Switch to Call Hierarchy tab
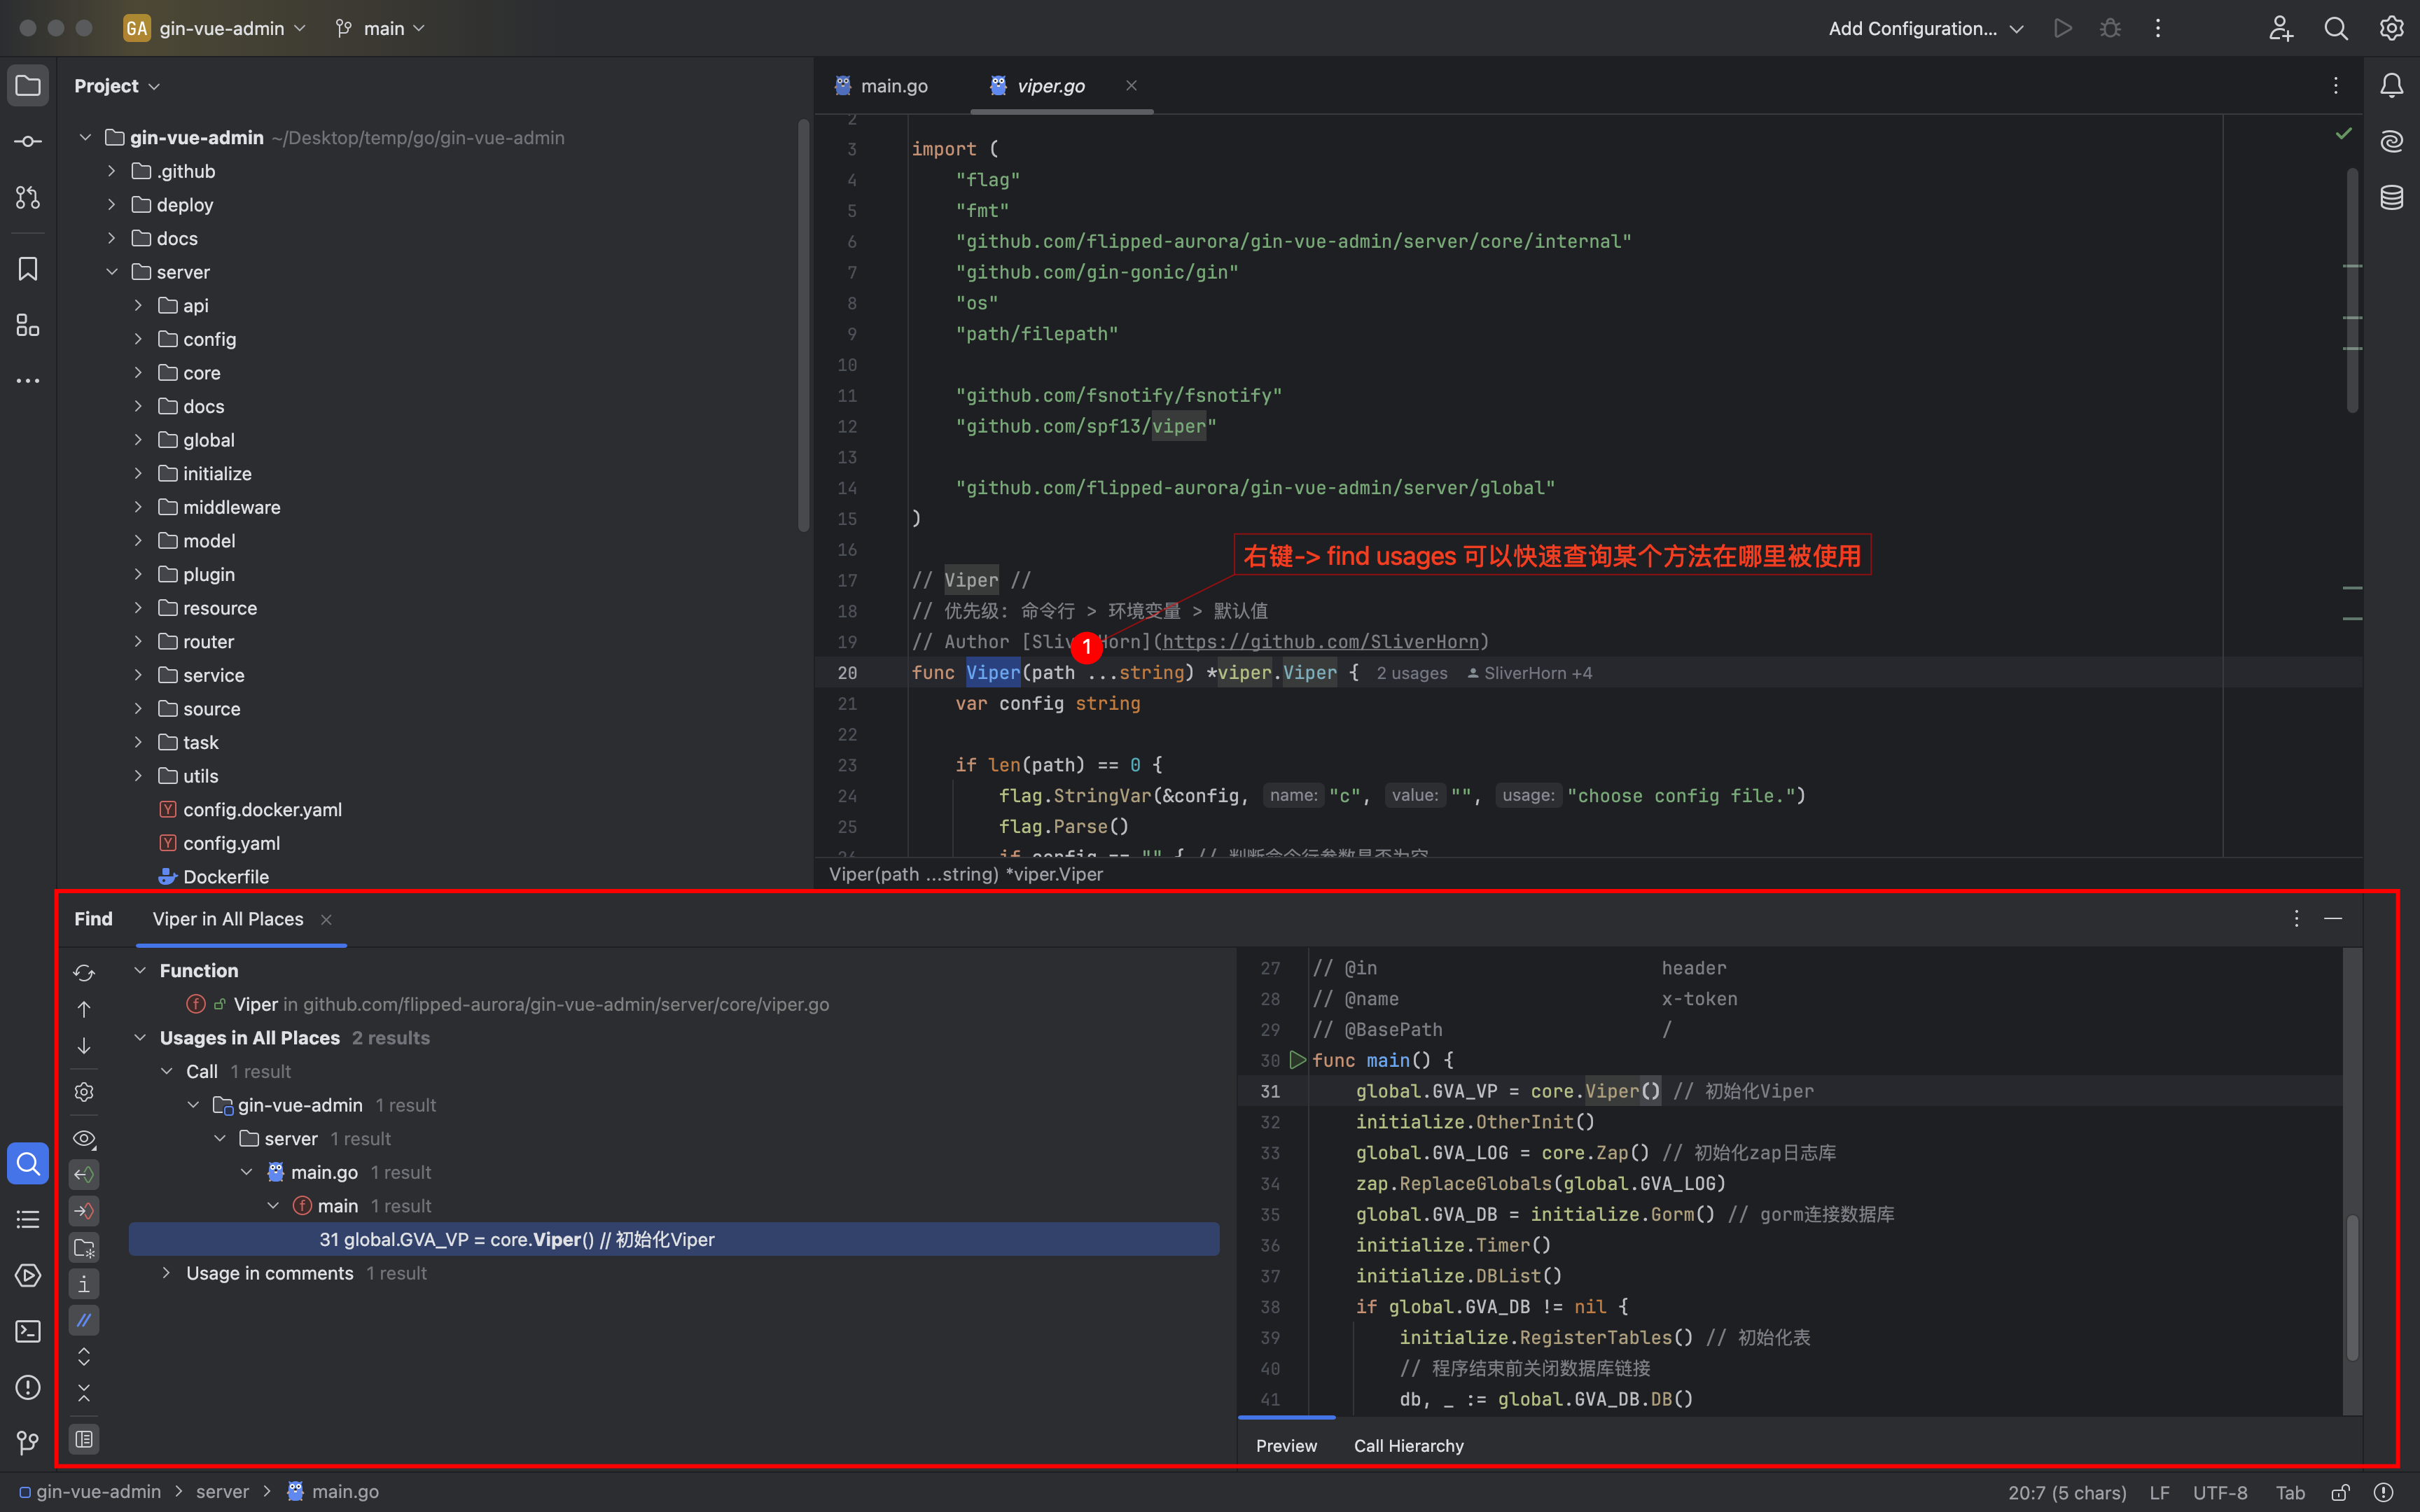The image size is (2420, 1512). click(x=1408, y=1446)
